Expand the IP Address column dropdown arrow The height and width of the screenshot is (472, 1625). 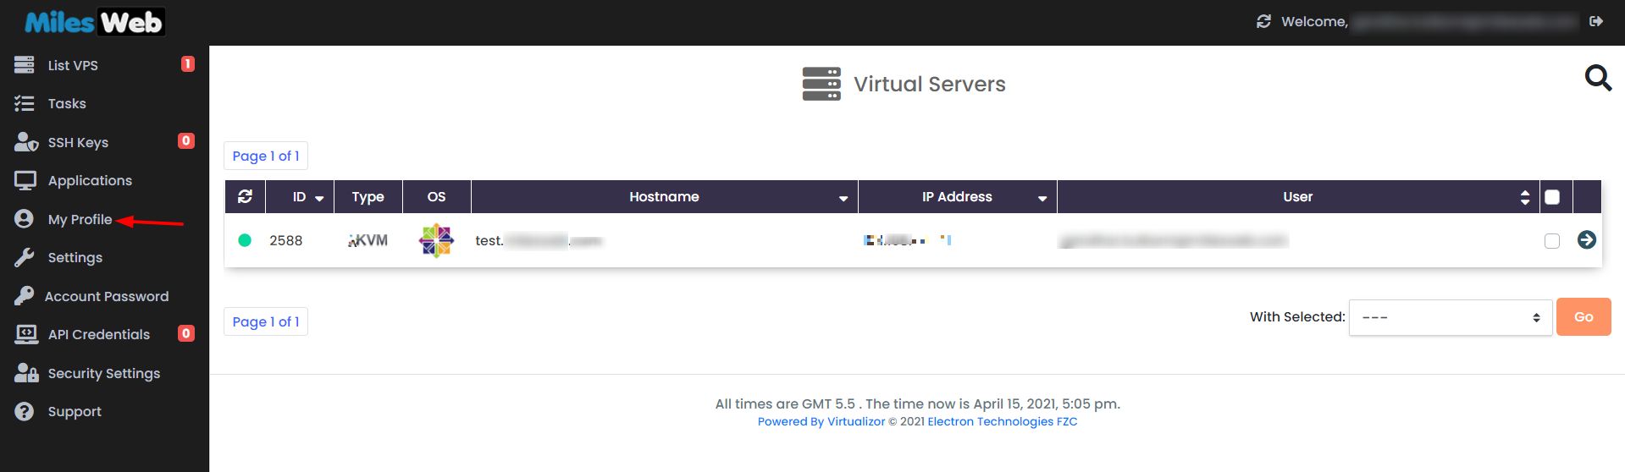1042,198
